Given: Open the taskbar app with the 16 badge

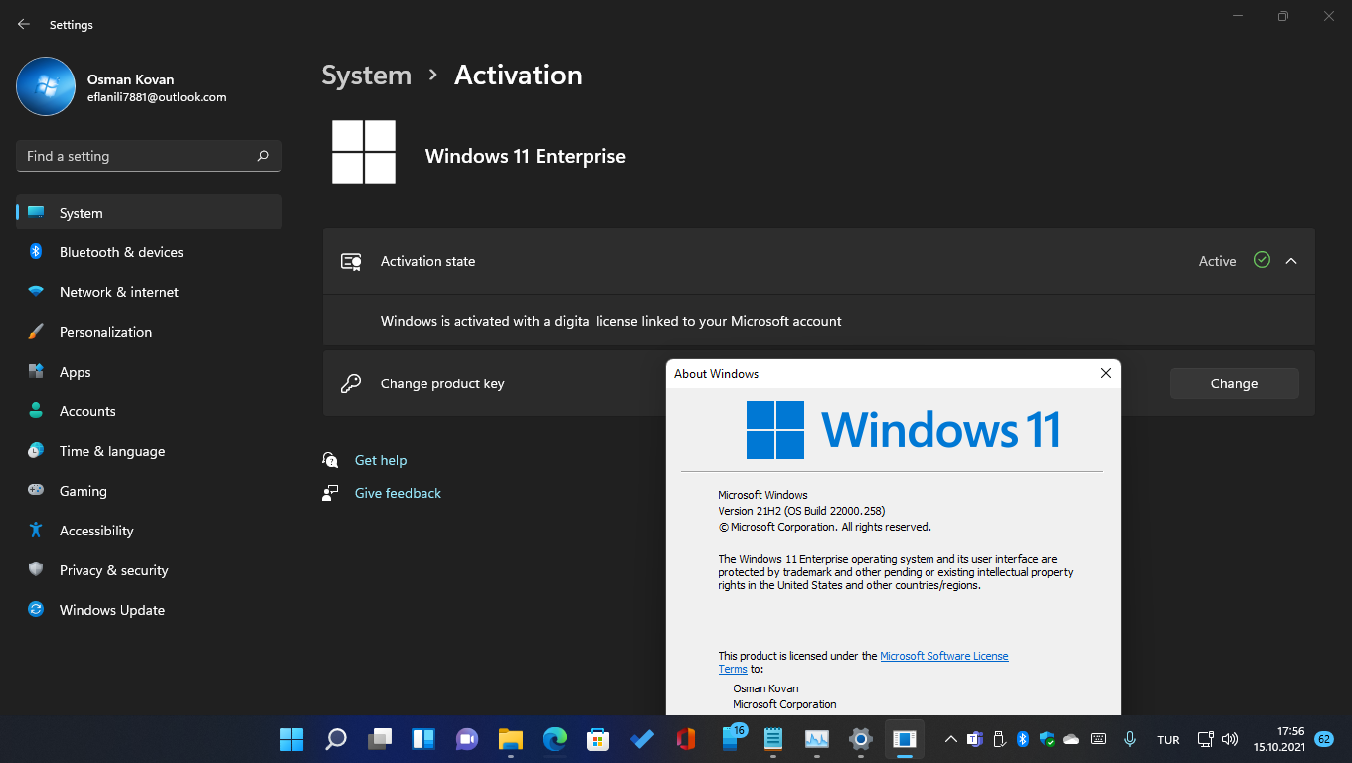Looking at the screenshot, I should (733, 739).
